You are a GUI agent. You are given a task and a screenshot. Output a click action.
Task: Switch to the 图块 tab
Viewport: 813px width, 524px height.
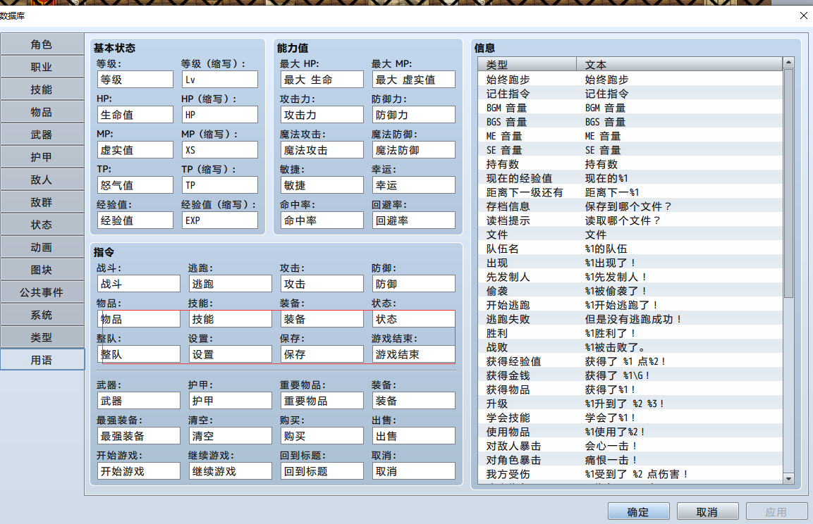(42, 270)
